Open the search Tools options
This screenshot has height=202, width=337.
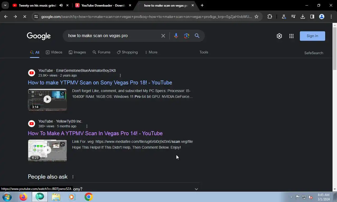[204, 52]
